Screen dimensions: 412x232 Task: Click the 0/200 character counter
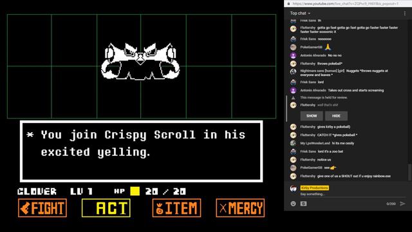pyautogui.click(x=391, y=204)
